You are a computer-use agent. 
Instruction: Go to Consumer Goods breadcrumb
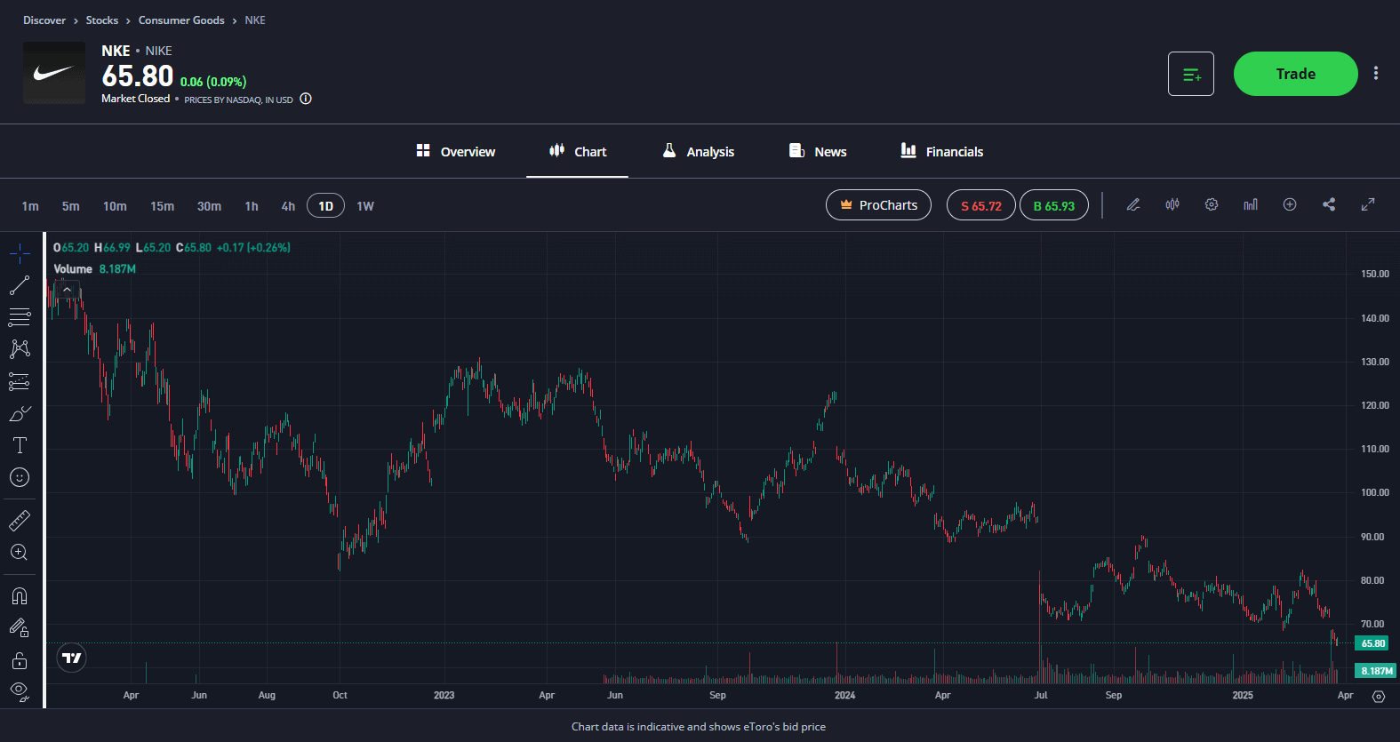(x=181, y=20)
